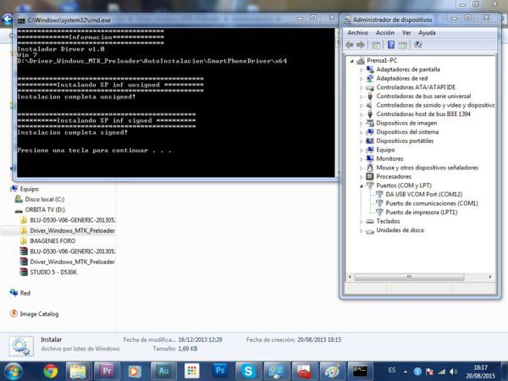Viewport: 508px width, 381px height.
Task: Click the Instalar batch file icon in details pane
Action: (21, 346)
